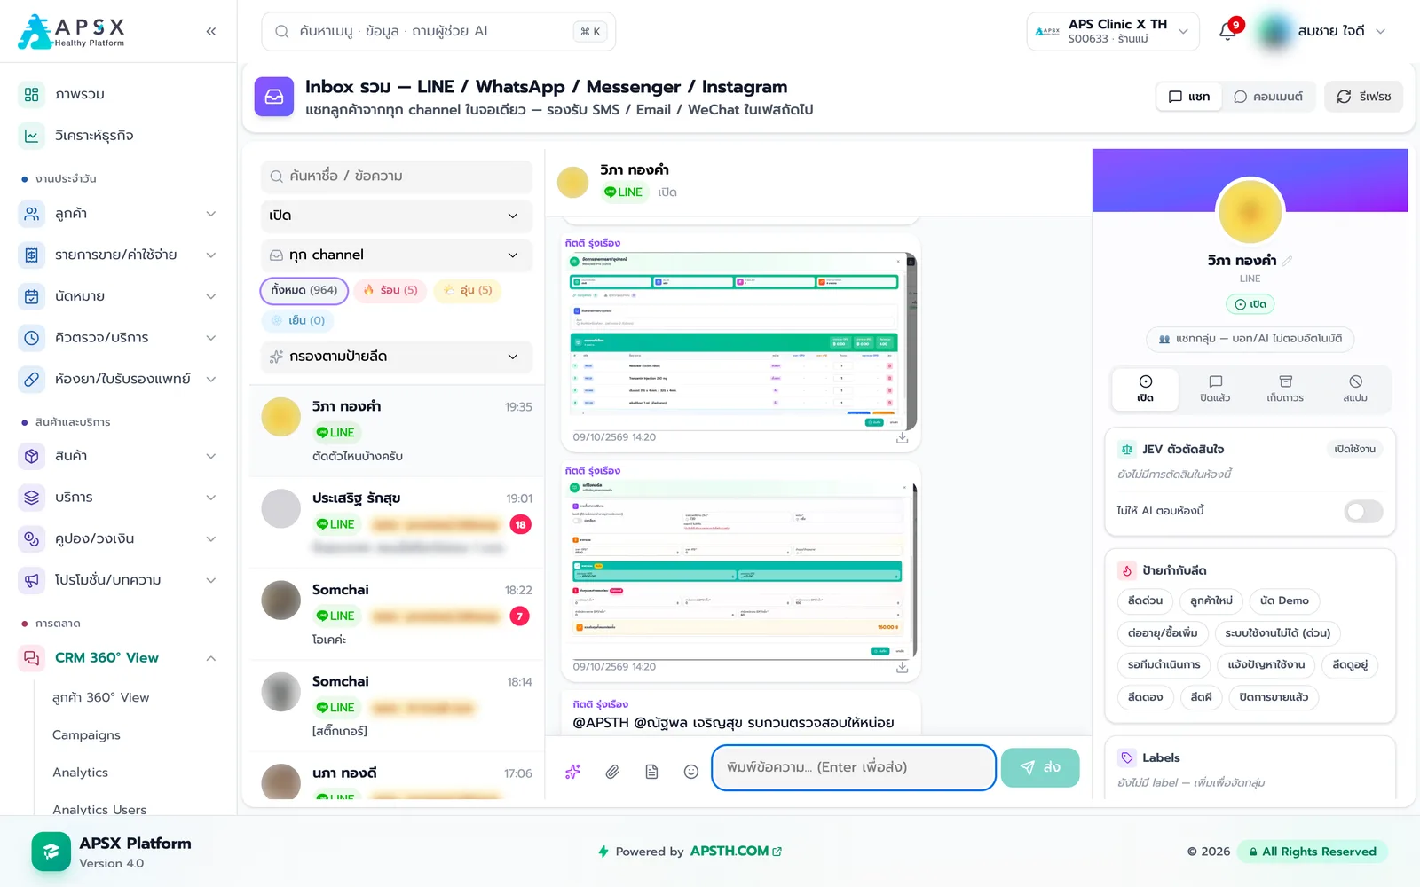Click the คิวตรวจ/บริการ clock icon
The height and width of the screenshot is (887, 1420).
click(x=32, y=338)
